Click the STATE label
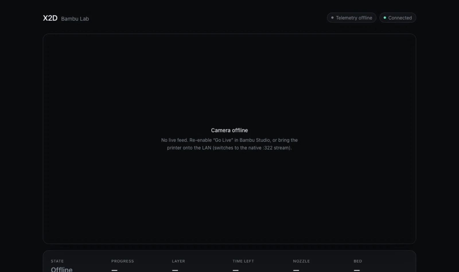 pos(57,261)
